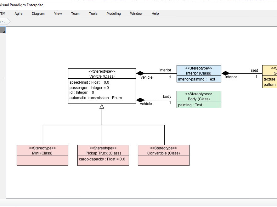Open the Agile menu
277x207 pixels.
pos(18,14)
